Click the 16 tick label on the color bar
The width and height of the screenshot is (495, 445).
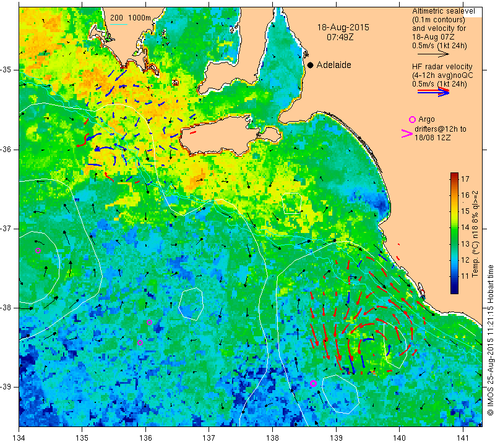click(x=465, y=195)
